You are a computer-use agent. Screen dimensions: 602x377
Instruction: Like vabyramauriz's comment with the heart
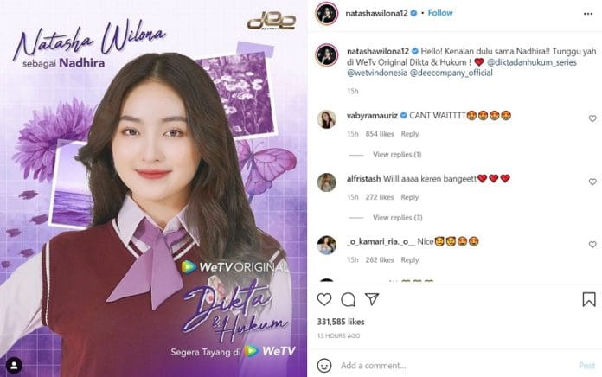click(592, 118)
